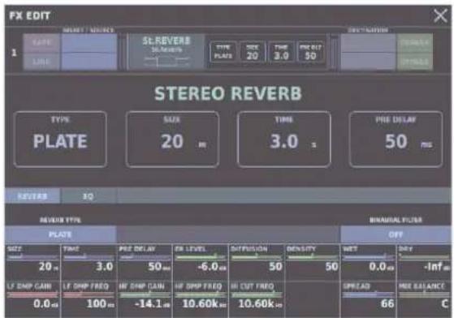Select the DENSITY 50 parameter
The height and width of the screenshot is (318, 454).
(312, 262)
